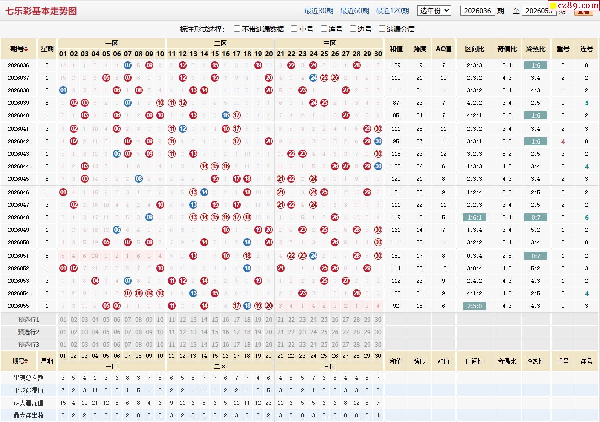Enable the 不带遗漏数据 checkbox
Screen dimensions: 600x422
[237, 29]
